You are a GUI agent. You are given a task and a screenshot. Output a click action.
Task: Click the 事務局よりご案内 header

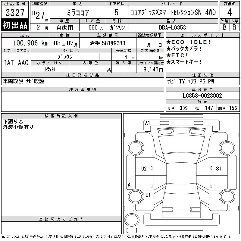(x=61, y=219)
